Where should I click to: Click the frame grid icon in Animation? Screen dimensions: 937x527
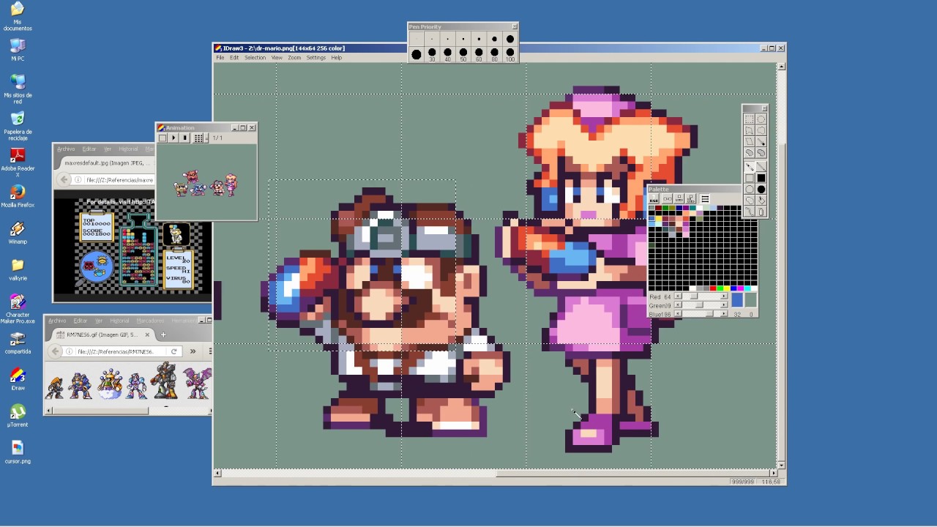(x=198, y=138)
